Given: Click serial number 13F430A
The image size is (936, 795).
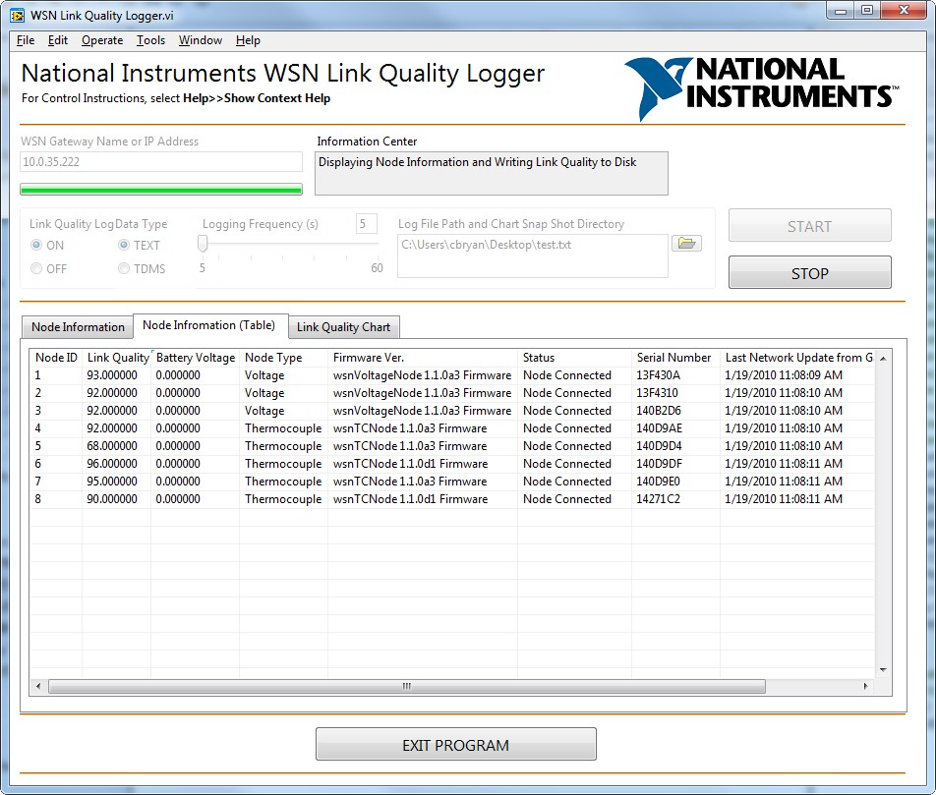Looking at the screenshot, I should (x=658, y=375).
